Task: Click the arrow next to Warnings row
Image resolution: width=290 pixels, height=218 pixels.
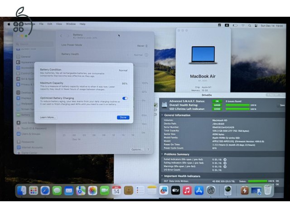Action: pos(225,167)
